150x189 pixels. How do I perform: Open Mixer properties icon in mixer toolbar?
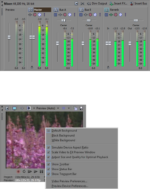click(x=76, y=3)
